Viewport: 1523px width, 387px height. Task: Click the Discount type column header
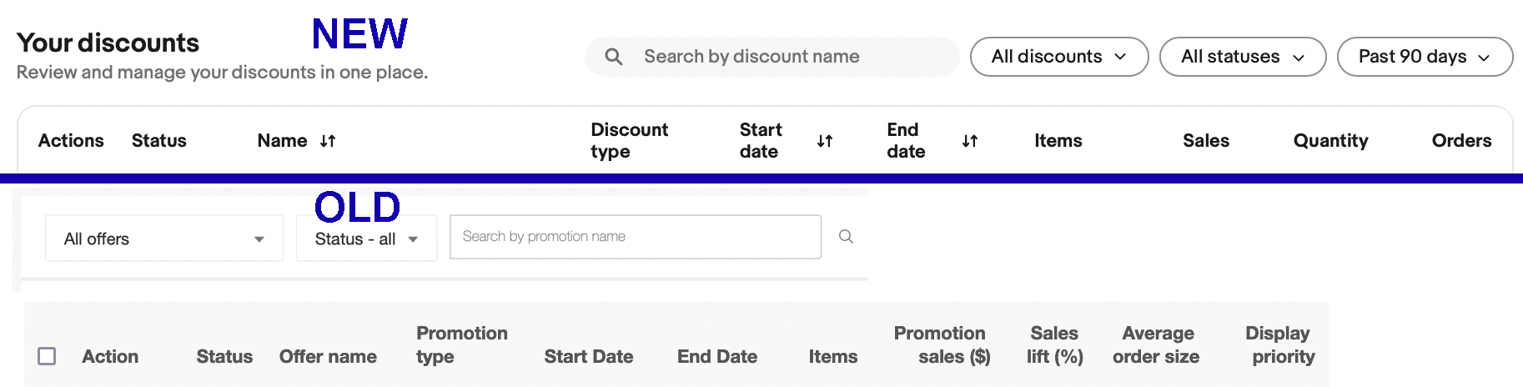coord(630,141)
